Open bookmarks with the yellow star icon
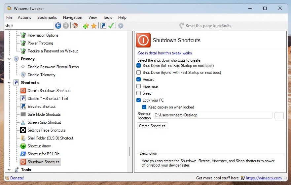Viewport: 291px width, 185px height. [x=94, y=26]
